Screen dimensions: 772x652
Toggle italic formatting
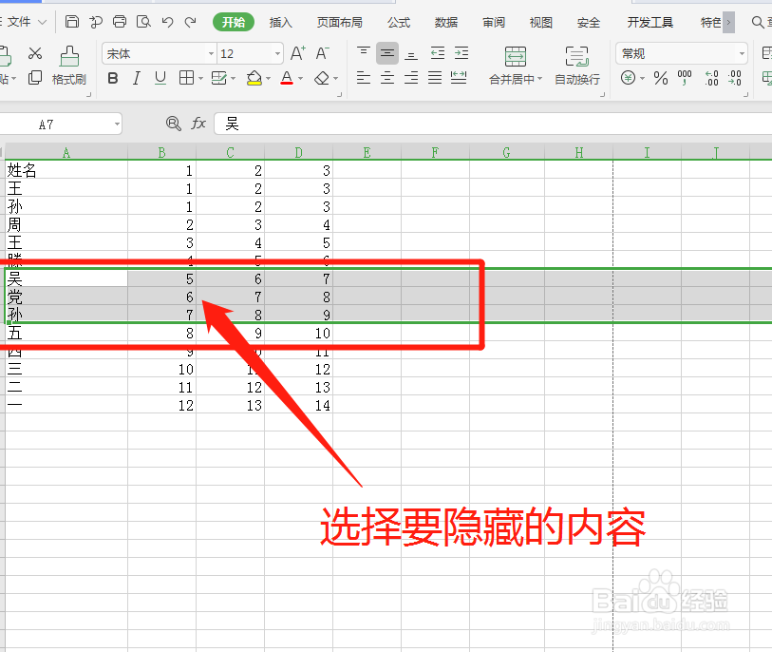pyautogui.click(x=137, y=78)
